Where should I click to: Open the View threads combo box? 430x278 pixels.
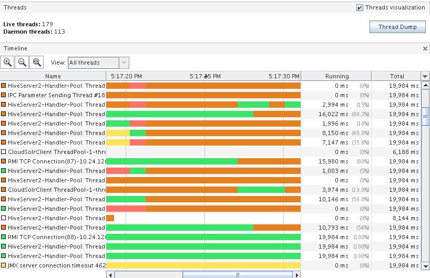[x=98, y=63]
